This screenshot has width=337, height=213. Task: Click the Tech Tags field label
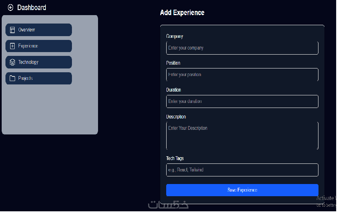tap(175, 158)
